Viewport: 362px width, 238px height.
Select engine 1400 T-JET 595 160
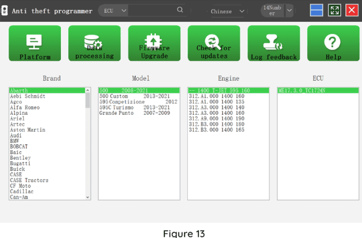[x=228, y=90]
